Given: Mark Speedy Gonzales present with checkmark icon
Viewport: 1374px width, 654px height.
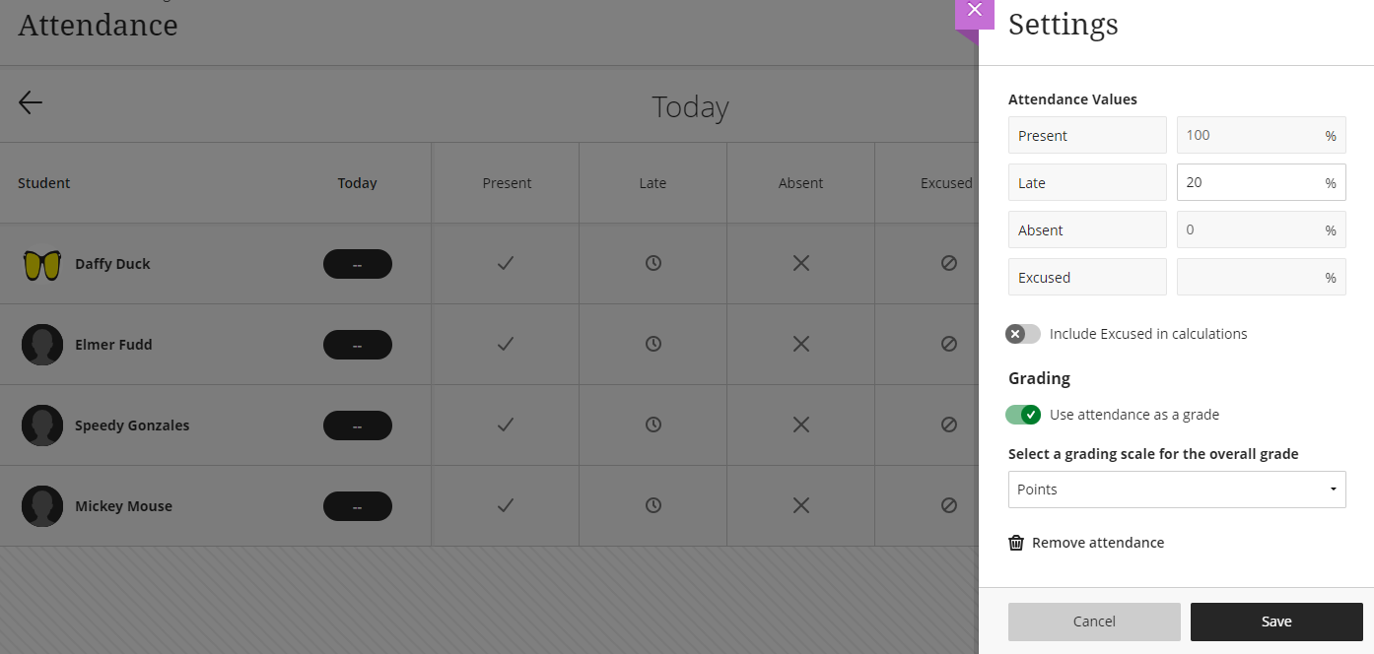Looking at the screenshot, I should (505, 425).
